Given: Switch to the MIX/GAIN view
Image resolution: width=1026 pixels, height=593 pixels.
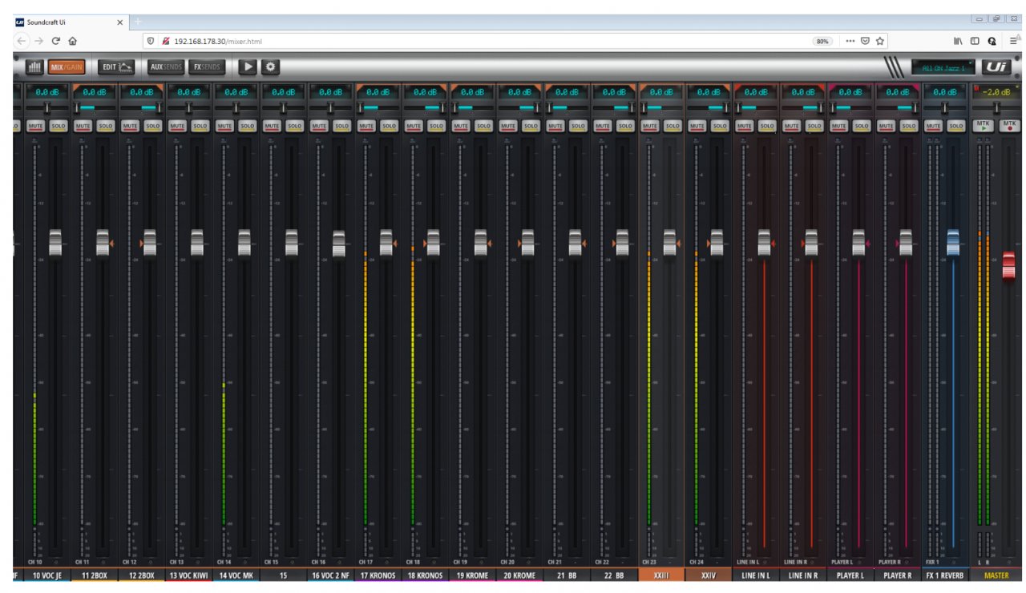Looking at the screenshot, I should coord(67,67).
